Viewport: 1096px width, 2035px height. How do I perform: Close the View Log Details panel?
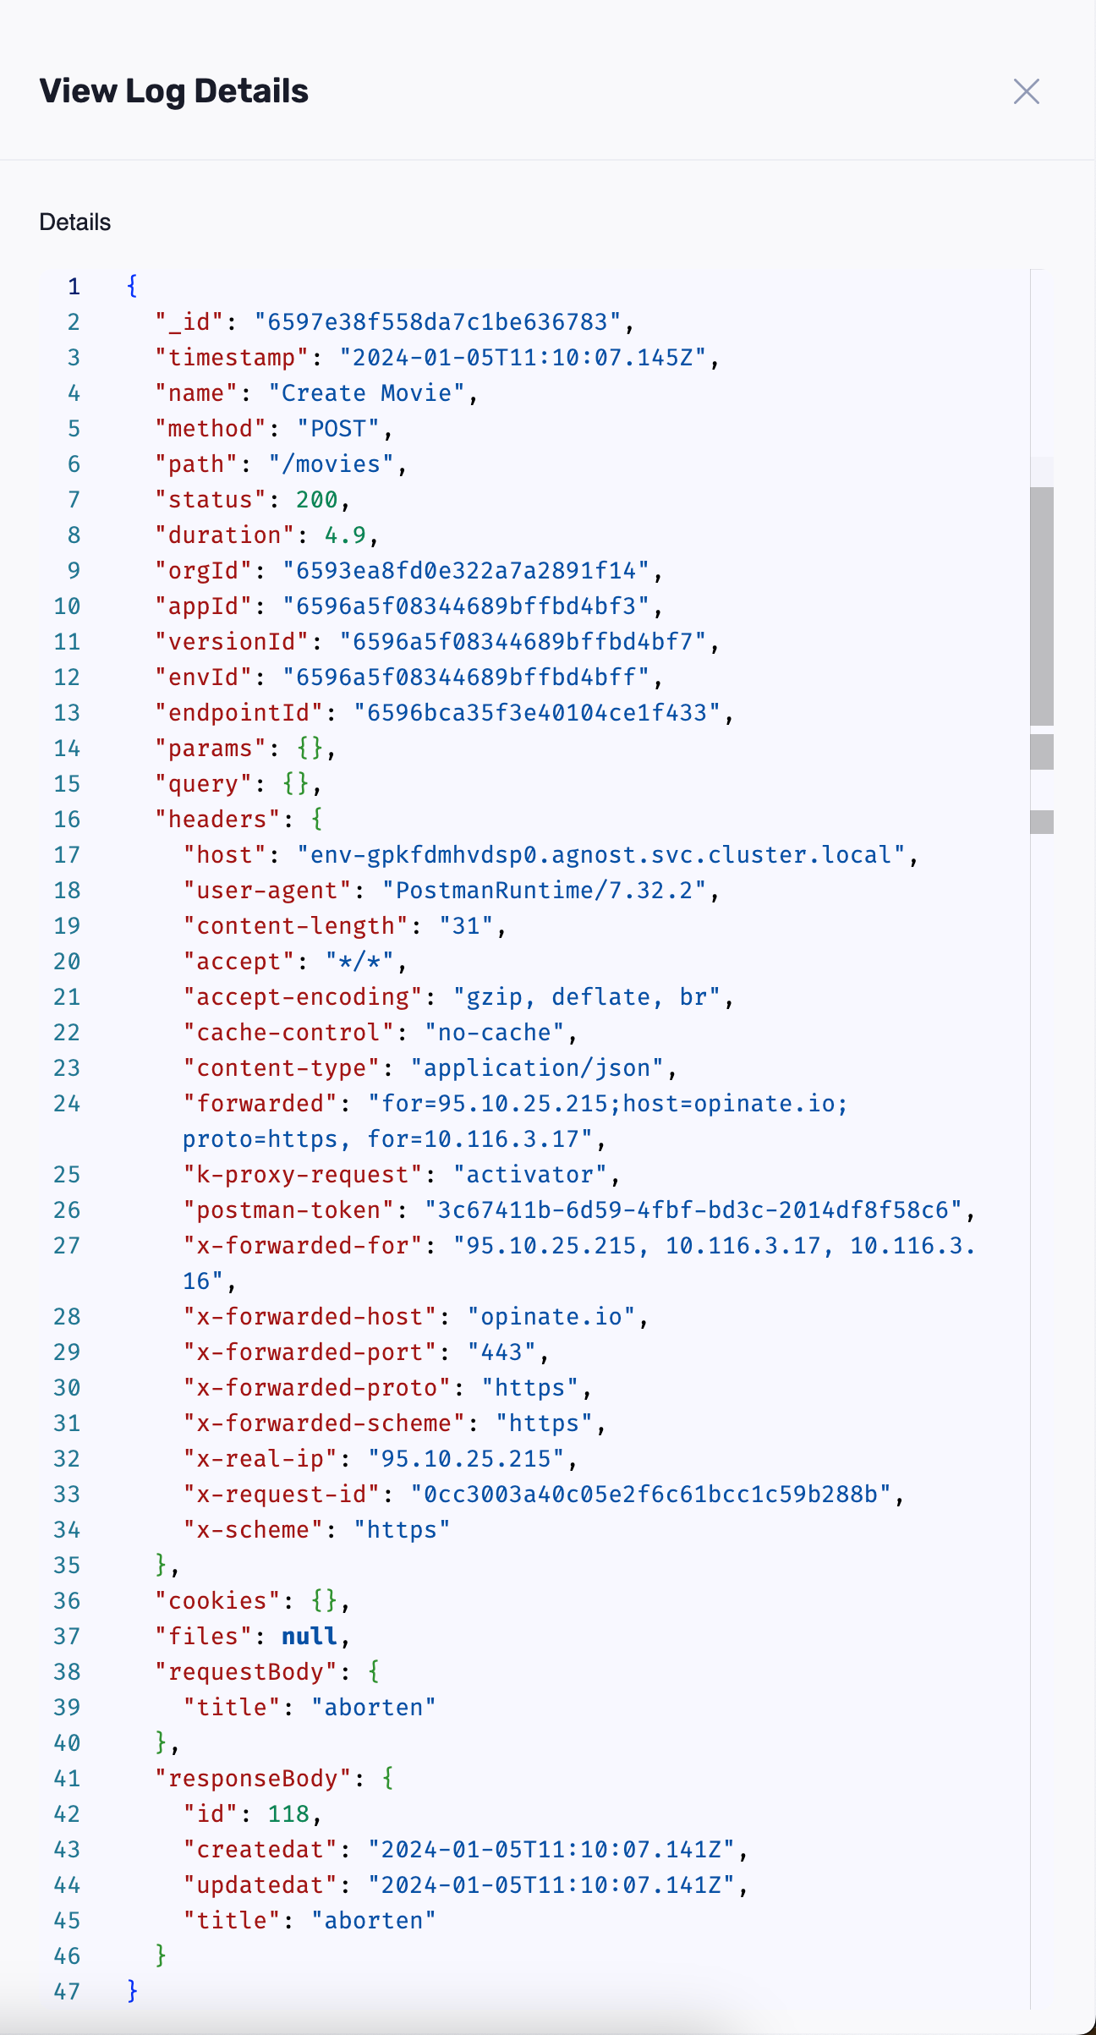[x=1026, y=91]
